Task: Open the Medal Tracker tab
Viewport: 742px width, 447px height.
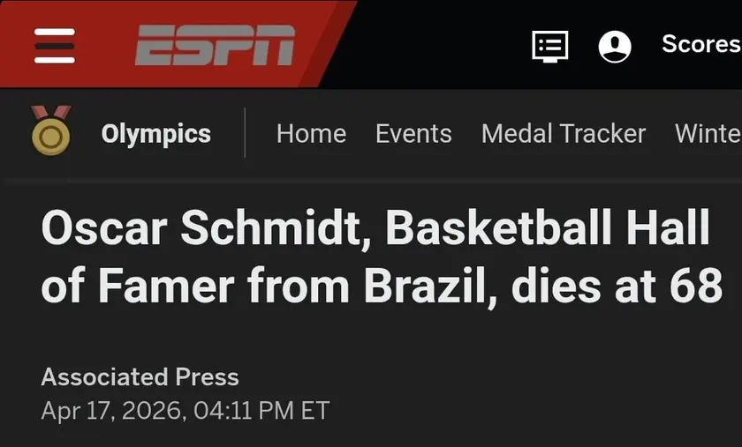Action: [564, 133]
